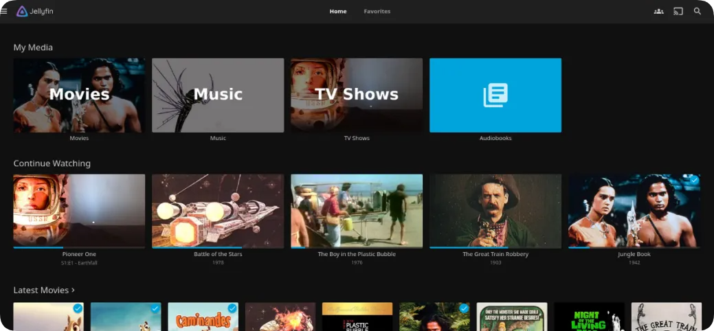Open the SyncPlay group icon
The image size is (714, 331).
[x=658, y=11]
